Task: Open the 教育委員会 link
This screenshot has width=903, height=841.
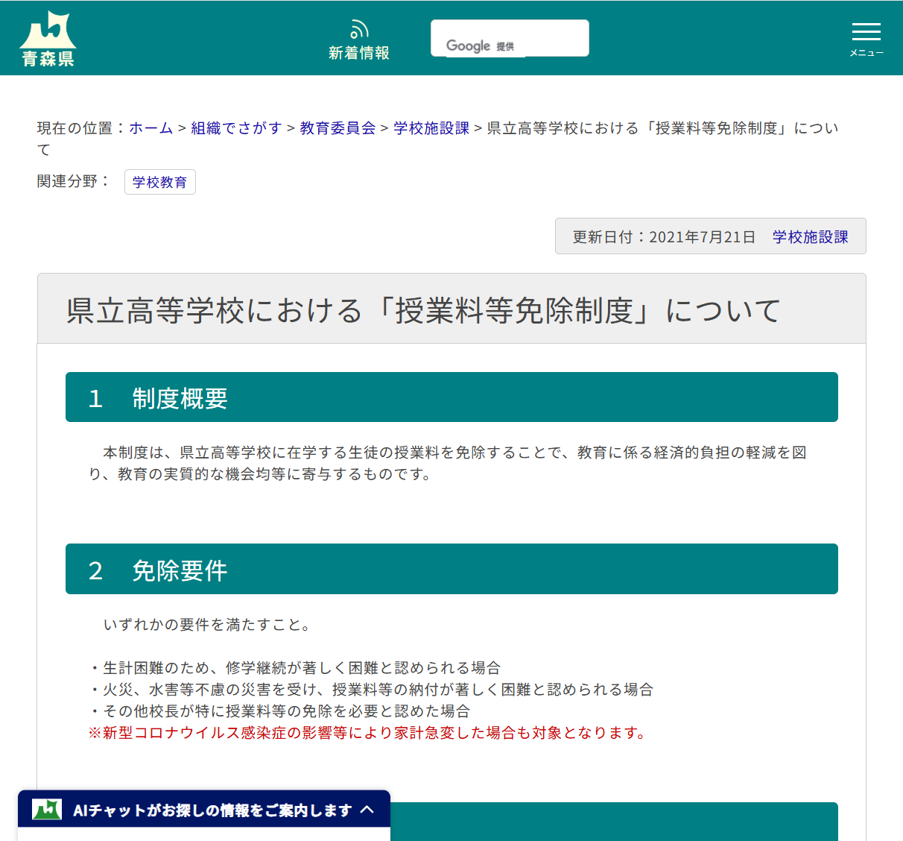Action: click(337, 127)
